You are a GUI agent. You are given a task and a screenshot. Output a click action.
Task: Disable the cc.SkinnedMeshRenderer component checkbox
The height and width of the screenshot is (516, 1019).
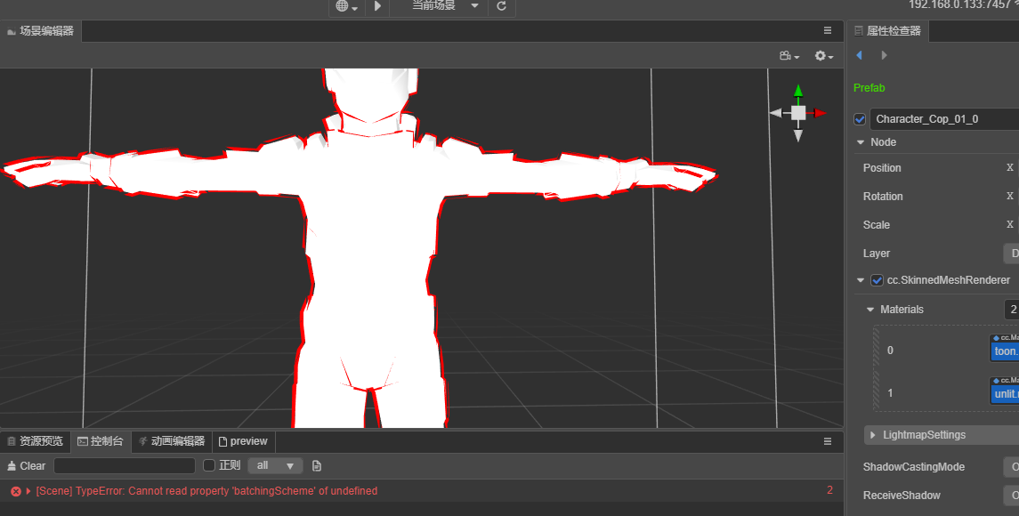(x=877, y=280)
